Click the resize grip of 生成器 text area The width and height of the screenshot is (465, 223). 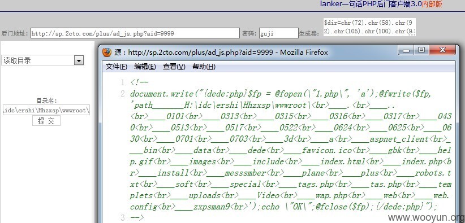412,33
